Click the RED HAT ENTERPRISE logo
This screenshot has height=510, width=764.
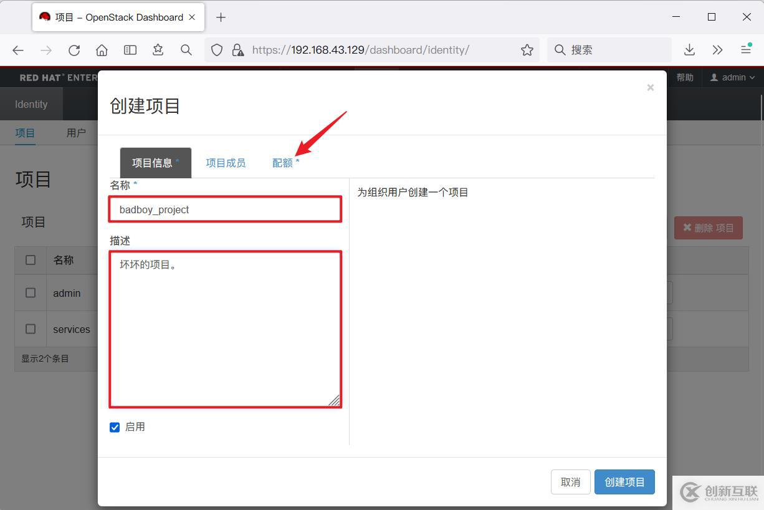click(58, 77)
